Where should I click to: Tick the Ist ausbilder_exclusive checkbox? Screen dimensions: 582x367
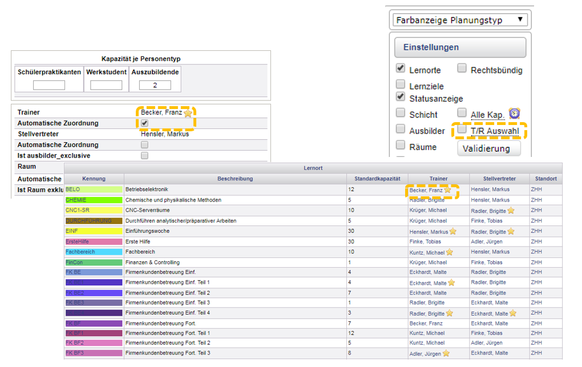coord(144,155)
